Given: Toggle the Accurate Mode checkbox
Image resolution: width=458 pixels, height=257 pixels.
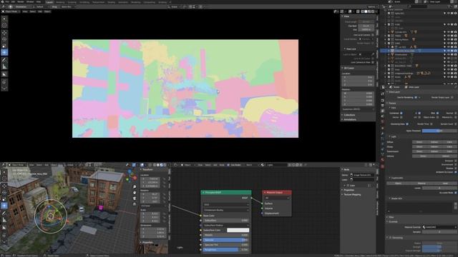Looking at the screenshot, I should coord(455,193).
